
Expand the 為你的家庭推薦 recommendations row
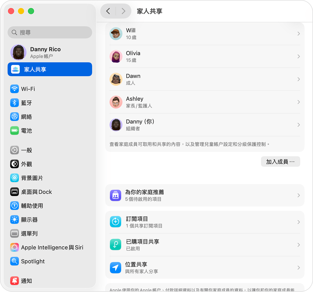(x=299, y=195)
